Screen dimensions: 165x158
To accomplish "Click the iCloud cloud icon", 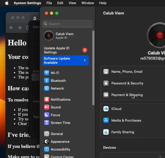I will pyautogui.click(x=106, y=109).
